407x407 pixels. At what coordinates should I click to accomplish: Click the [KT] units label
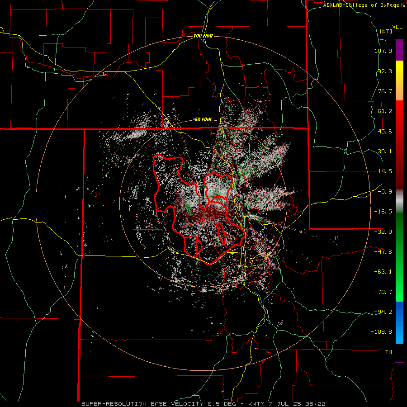(x=386, y=31)
